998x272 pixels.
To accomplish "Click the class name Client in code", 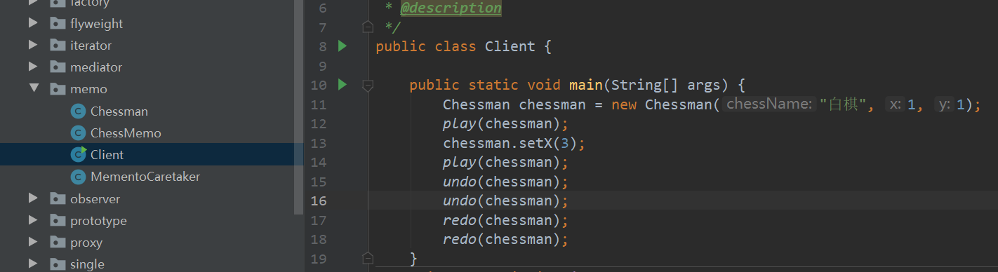I will pos(510,46).
